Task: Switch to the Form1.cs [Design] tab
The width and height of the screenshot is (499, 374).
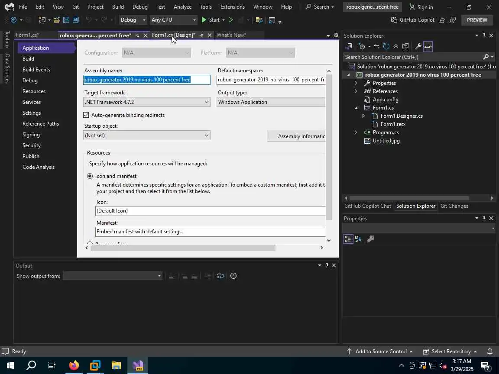Action: click(x=174, y=35)
